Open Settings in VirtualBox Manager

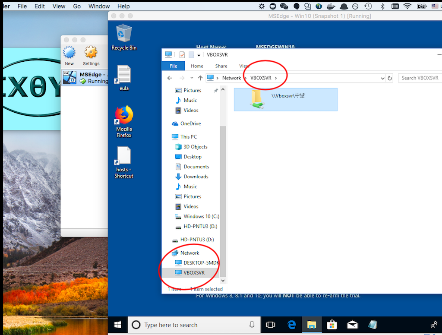pyautogui.click(x=91, y=56)
